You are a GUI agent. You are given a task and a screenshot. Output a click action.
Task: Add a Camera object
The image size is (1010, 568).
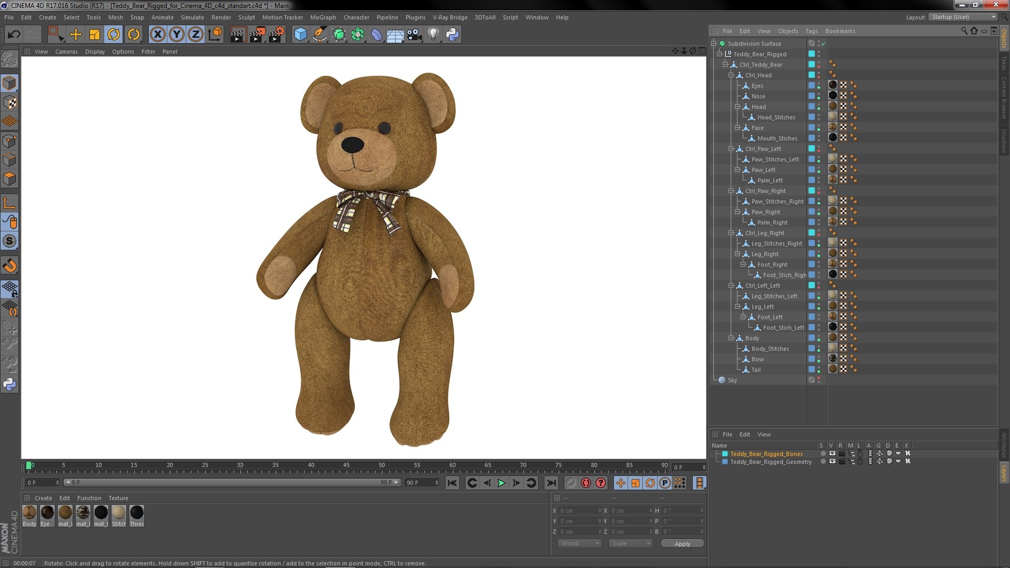[x=414, y=35]
